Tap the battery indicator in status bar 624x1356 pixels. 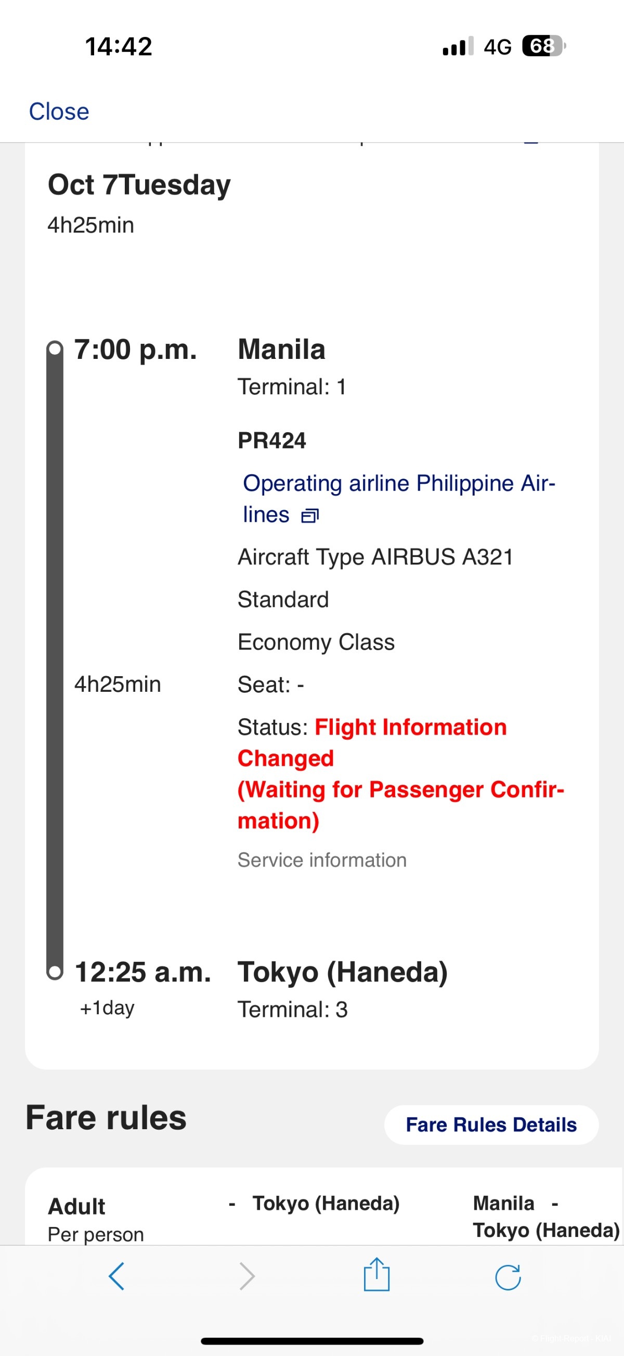pos(543,46)
